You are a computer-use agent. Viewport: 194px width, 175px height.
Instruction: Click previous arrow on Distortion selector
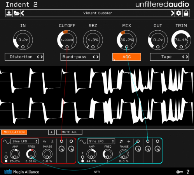coord(38,57)
